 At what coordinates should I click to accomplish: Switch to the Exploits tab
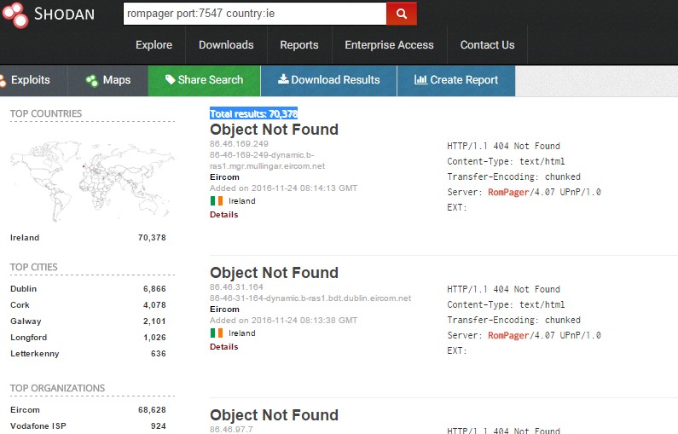[33, 80]
